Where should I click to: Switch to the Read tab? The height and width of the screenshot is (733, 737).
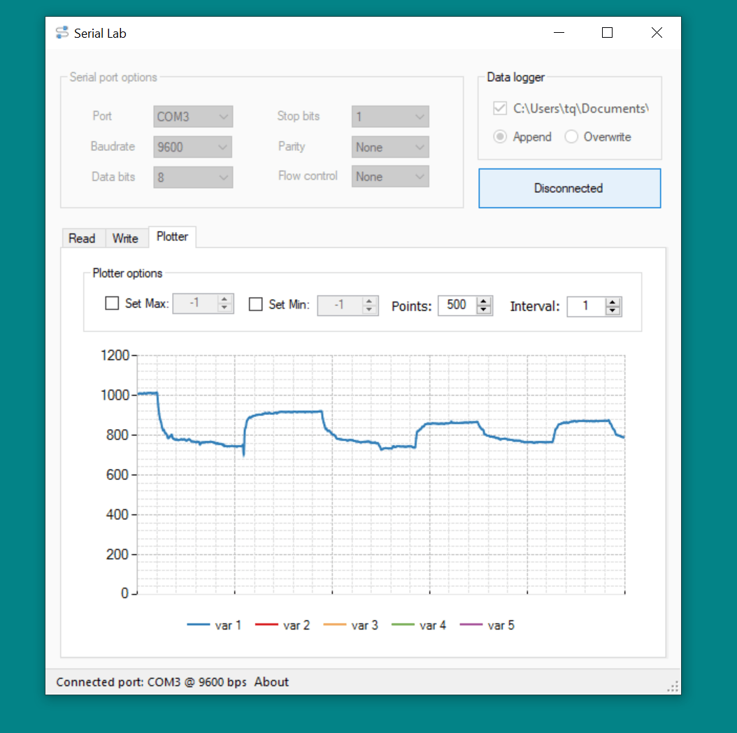coord(82,238)
